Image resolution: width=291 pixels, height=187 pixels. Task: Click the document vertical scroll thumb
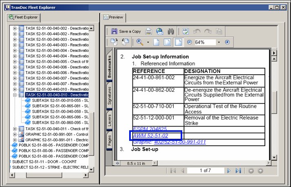[x=274, y=102]
